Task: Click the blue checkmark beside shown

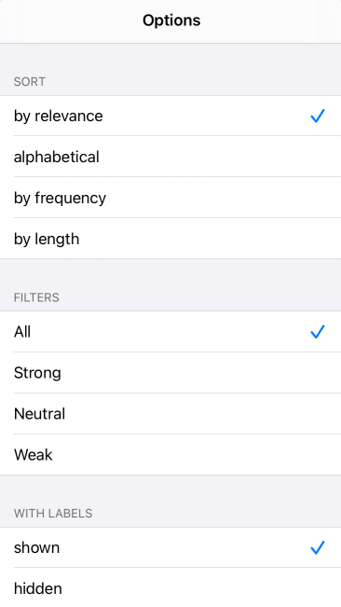Action: point(318,547)
